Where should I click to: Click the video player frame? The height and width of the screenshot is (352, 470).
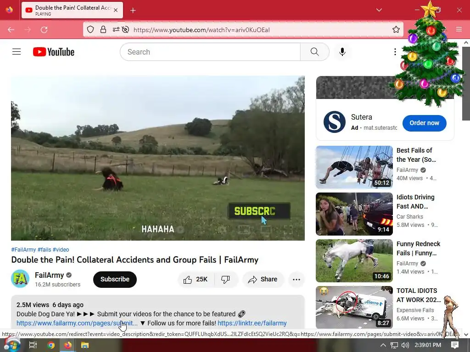click(x=158, y=158)
